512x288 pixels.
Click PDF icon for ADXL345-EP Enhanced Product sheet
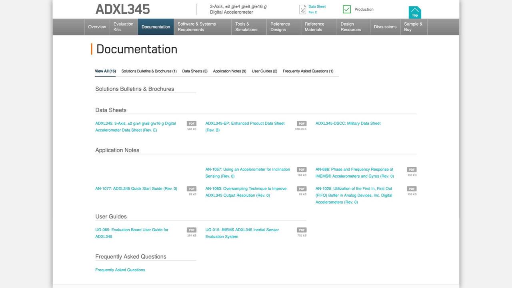(302, 124)
